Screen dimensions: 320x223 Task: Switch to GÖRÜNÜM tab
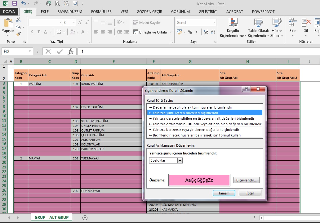pyautogui.click(x=180, y=12)
